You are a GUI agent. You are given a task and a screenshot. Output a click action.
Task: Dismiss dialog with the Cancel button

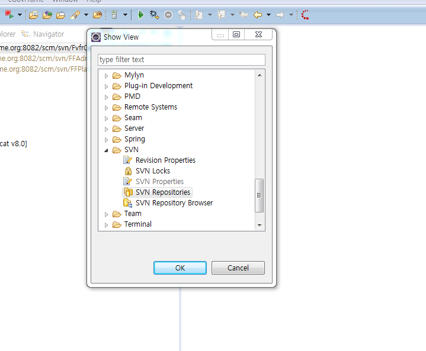click(238, 268)
